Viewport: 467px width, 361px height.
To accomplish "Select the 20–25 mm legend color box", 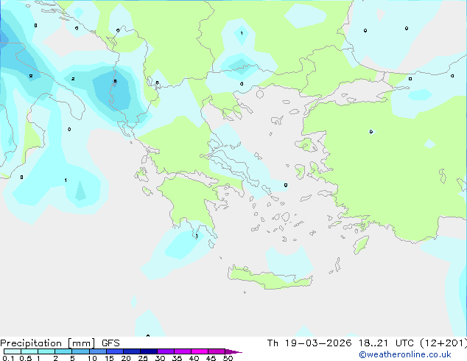I will pyautogui.click(x=131, y=351).
